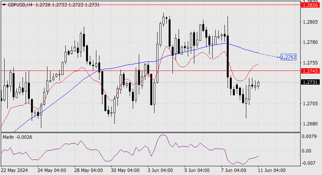This screenshot has height=175, width=322.
Task: Click the 5 Jun 04:00 time label
Action: [197, 170]
